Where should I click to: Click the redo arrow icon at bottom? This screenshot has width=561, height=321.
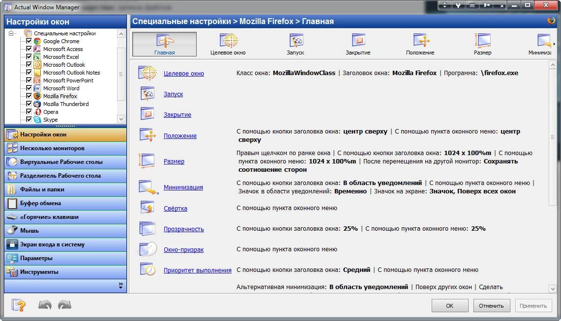65,305
